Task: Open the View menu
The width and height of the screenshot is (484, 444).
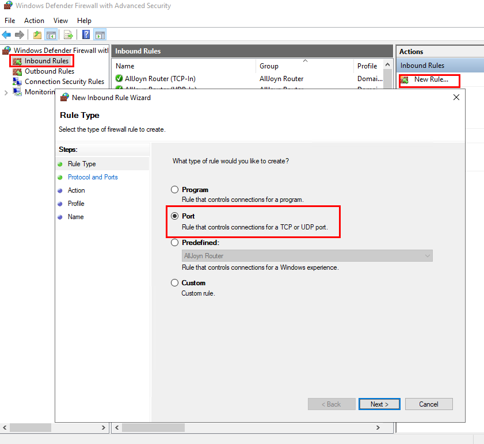Action: tap(60, 21)
